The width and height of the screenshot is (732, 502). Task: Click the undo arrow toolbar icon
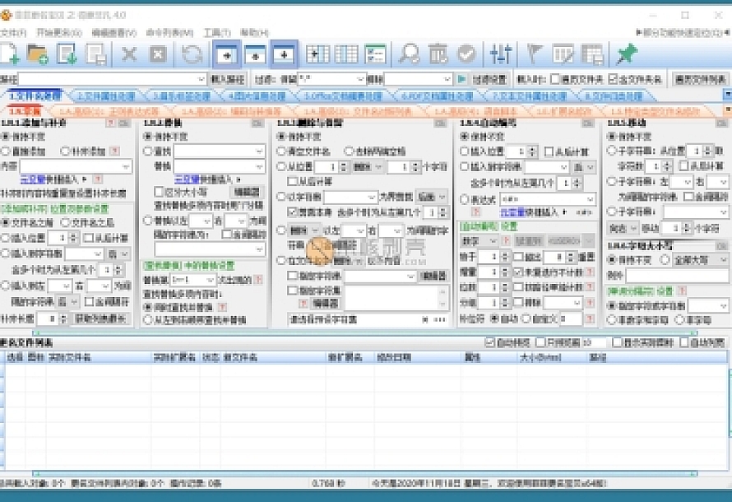192,54
